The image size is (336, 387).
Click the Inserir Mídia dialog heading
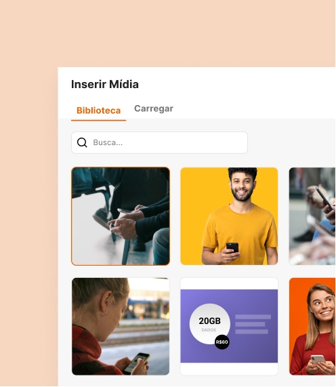point(105,84)
